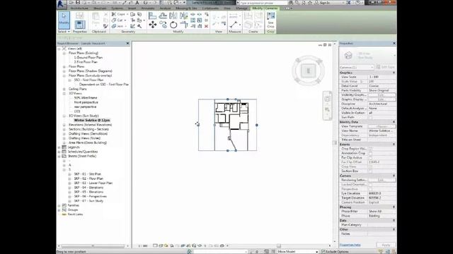
Task: Click the Project Browser horizontal scrollbar
Action: [x=93, y=246]
